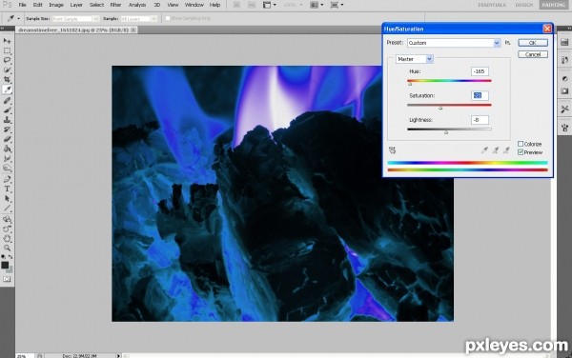Click the foreground color swatch
The image size is (572, 358).
click(x=5, y=265)
